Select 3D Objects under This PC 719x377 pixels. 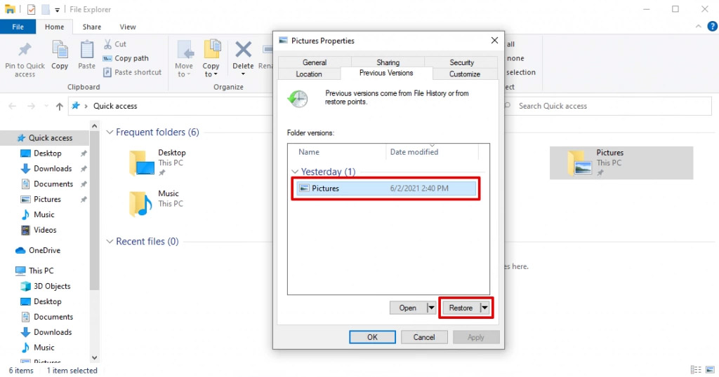(51, 286)
